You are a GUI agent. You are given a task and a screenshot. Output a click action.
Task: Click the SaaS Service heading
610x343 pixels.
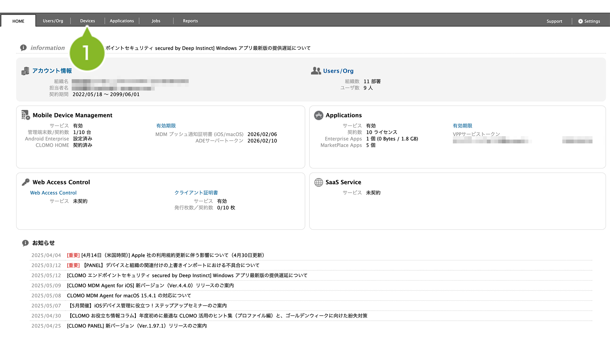tap(343, 182)
